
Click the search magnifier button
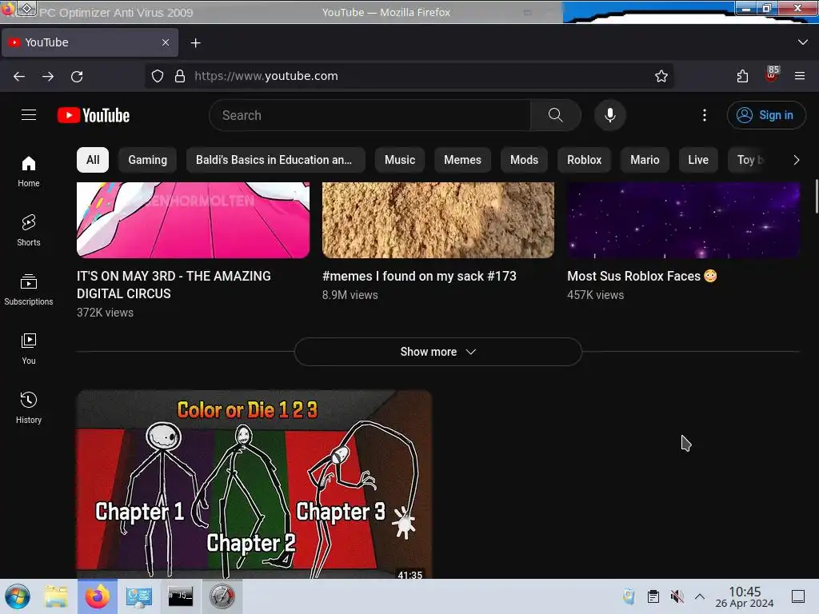[x=555, y=115]
